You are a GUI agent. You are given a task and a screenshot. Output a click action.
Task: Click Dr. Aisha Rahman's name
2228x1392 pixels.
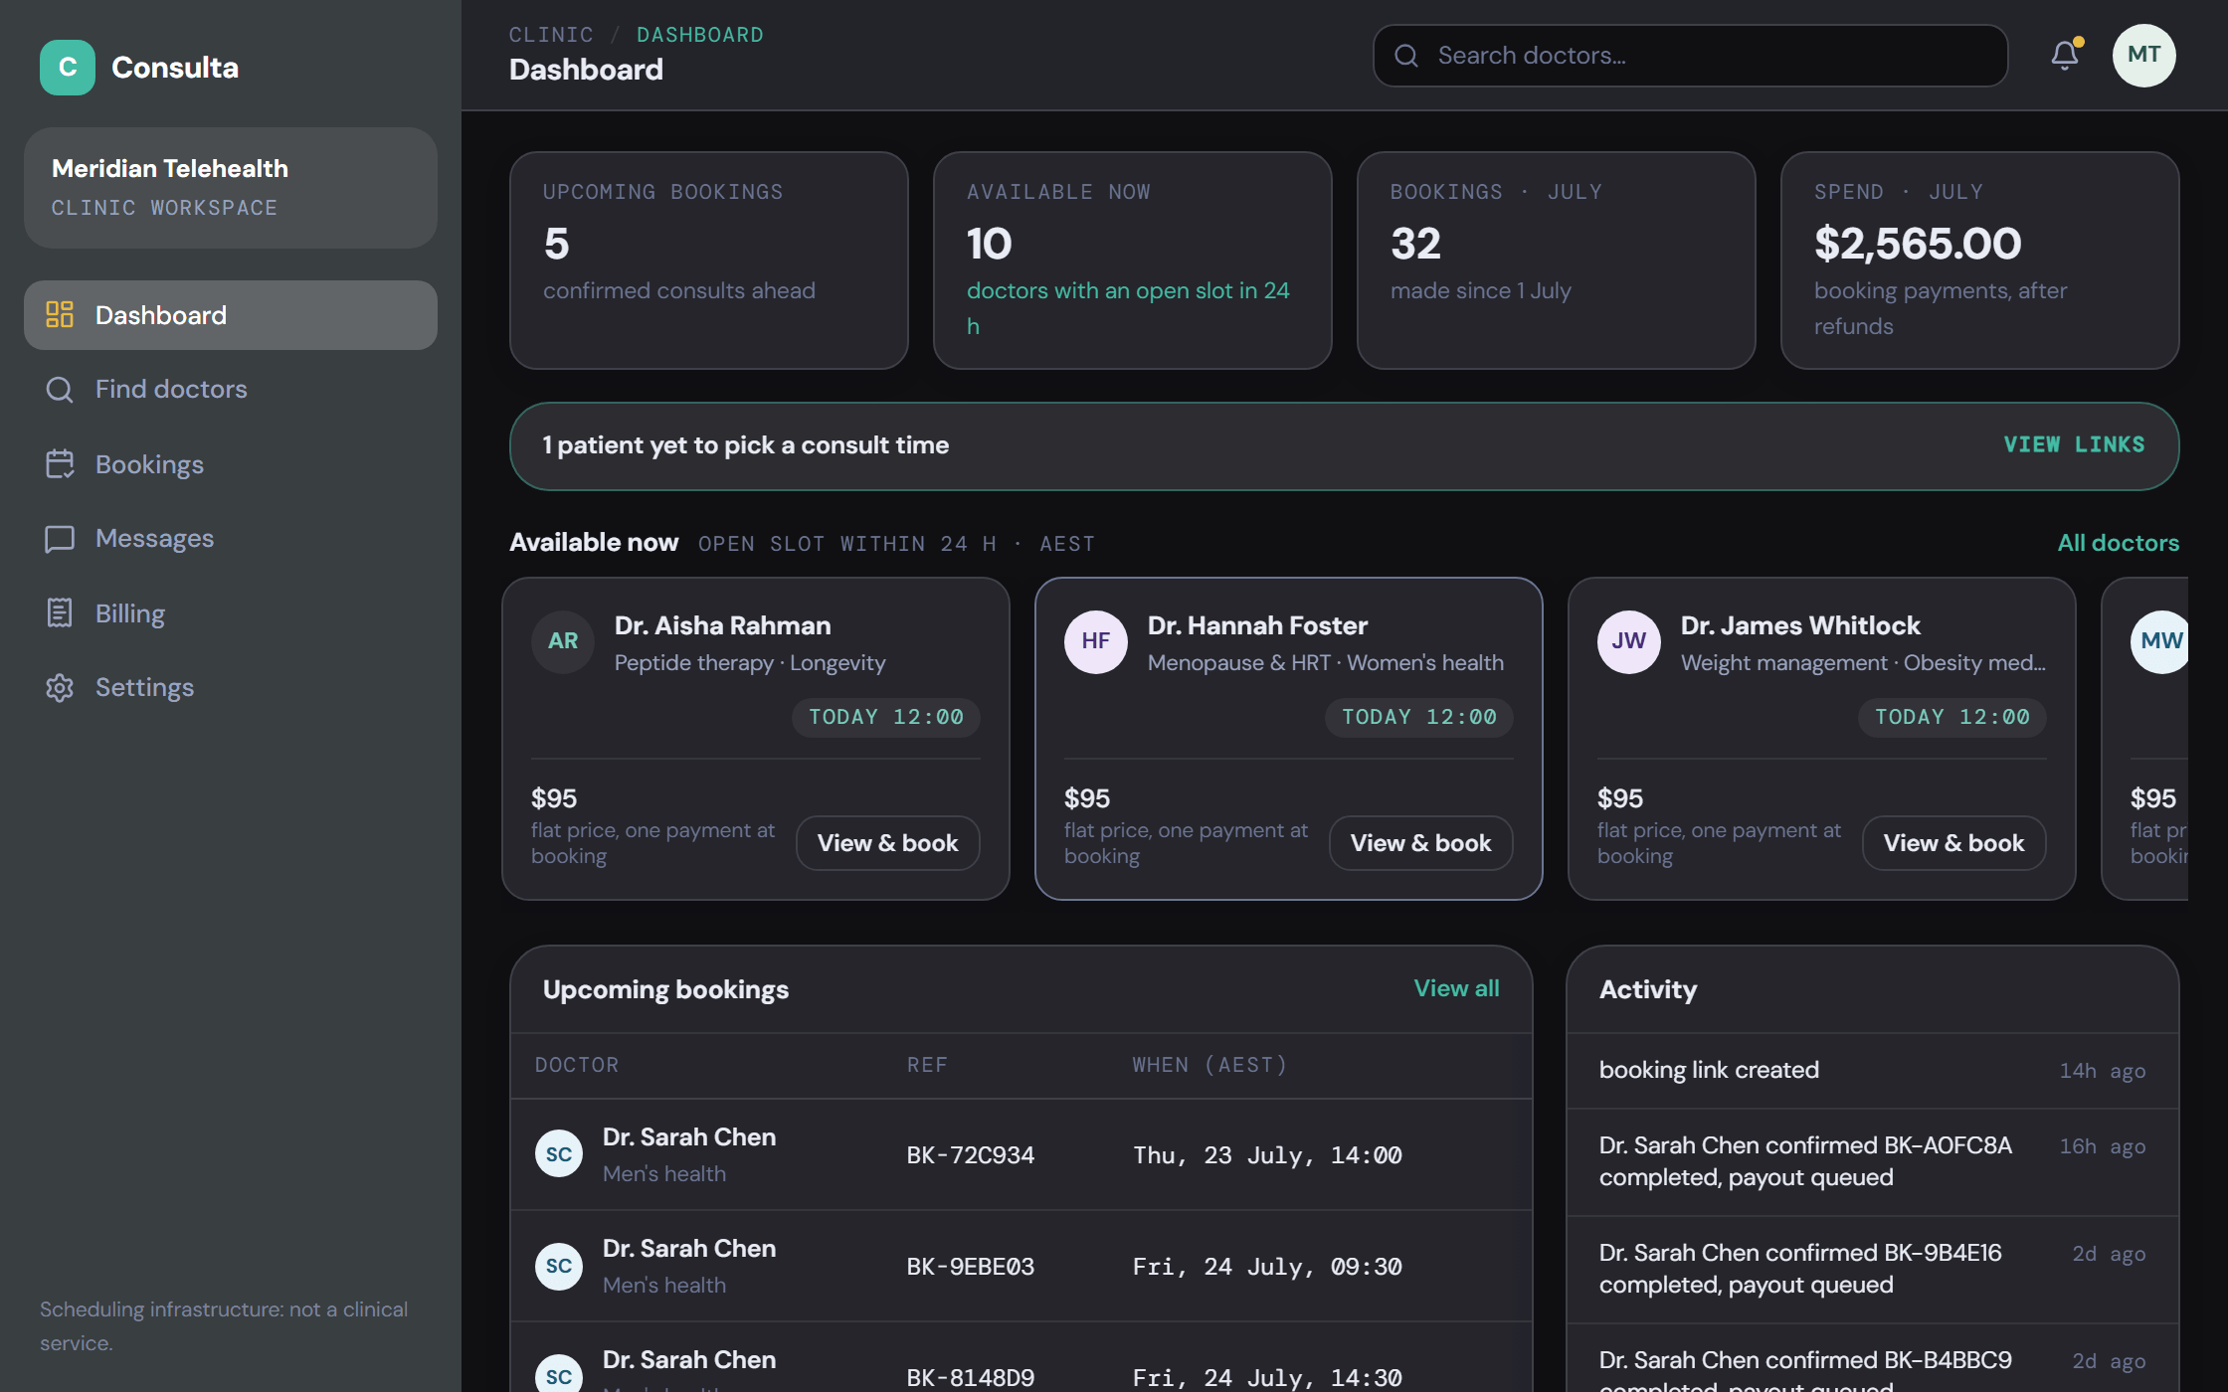click(722, 625)
